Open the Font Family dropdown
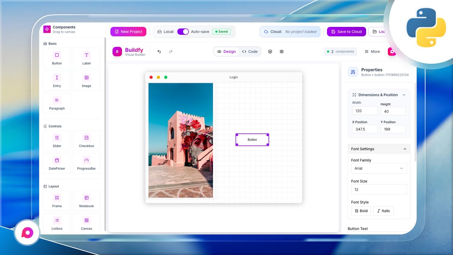The width and height of the screenshot is (453, 255). pos(379,169)
